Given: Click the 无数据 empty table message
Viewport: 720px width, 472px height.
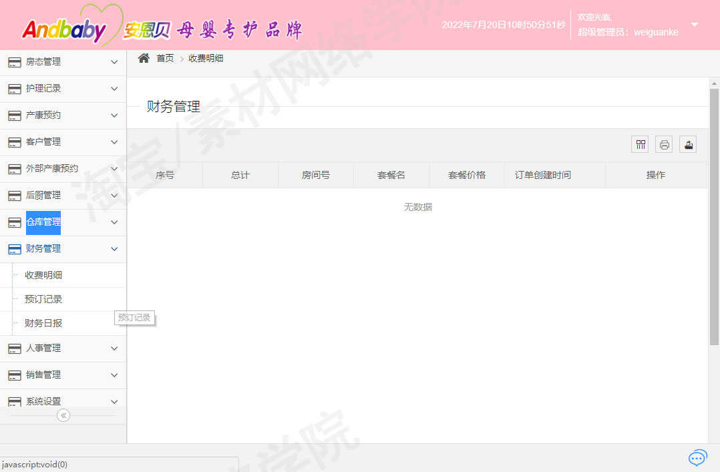Looking at the screenshot, I should 418,207.
